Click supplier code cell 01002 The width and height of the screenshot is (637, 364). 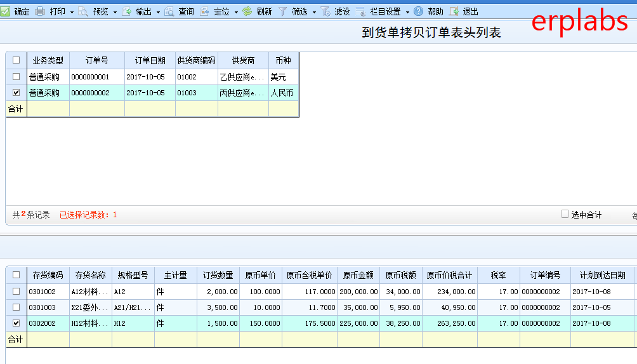point(197,77)
